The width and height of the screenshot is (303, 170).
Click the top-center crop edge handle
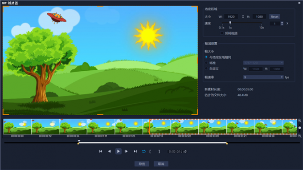pos(100,6)
